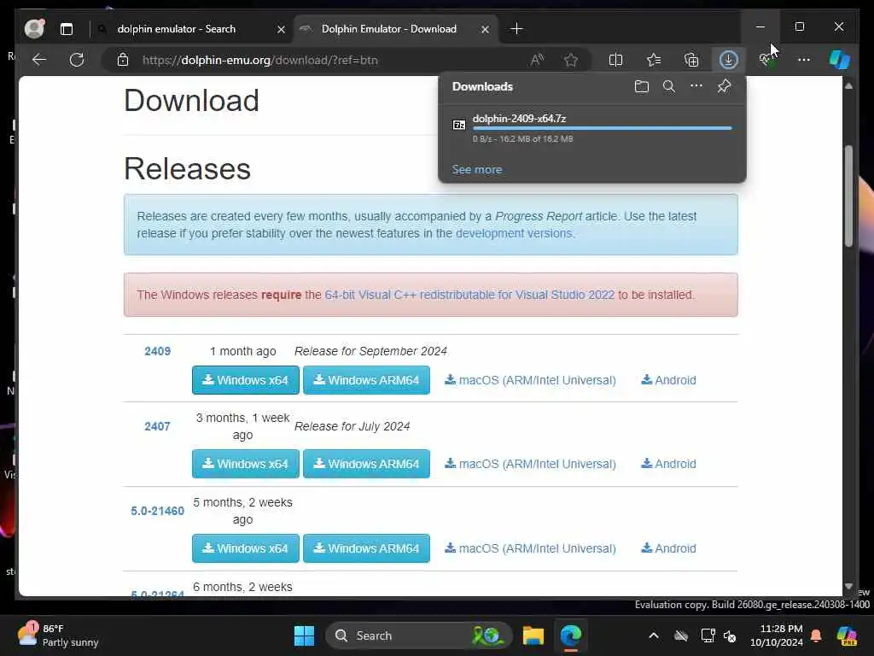Go back to the previous page

[x=39, y=60]
